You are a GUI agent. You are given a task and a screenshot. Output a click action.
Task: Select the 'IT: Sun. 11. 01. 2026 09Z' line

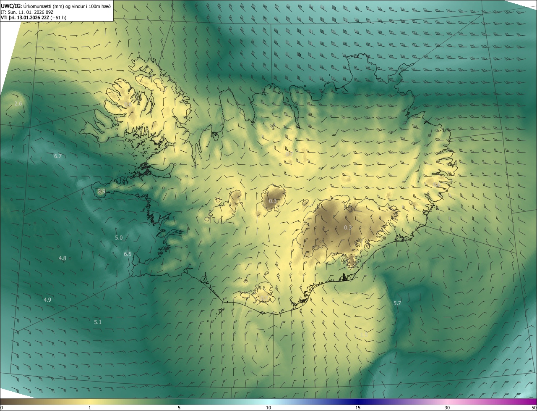(27, 12)
